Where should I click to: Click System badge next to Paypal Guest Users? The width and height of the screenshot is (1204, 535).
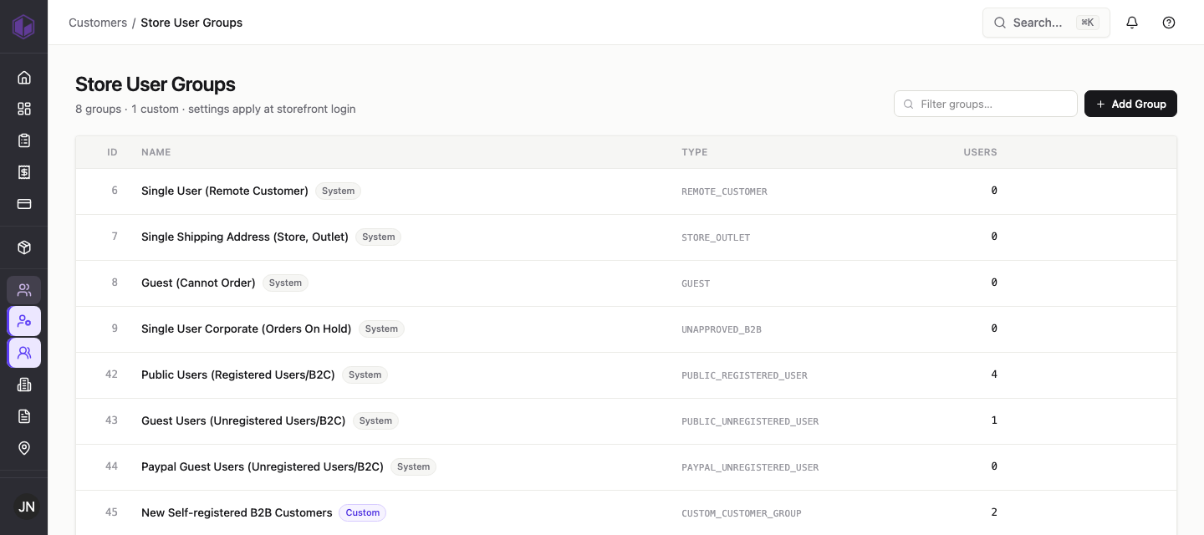tap(413, 466)
